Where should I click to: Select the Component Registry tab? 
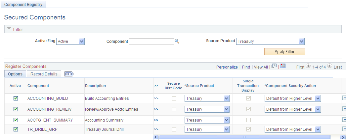pyautogui.click(x=23, y=5)
